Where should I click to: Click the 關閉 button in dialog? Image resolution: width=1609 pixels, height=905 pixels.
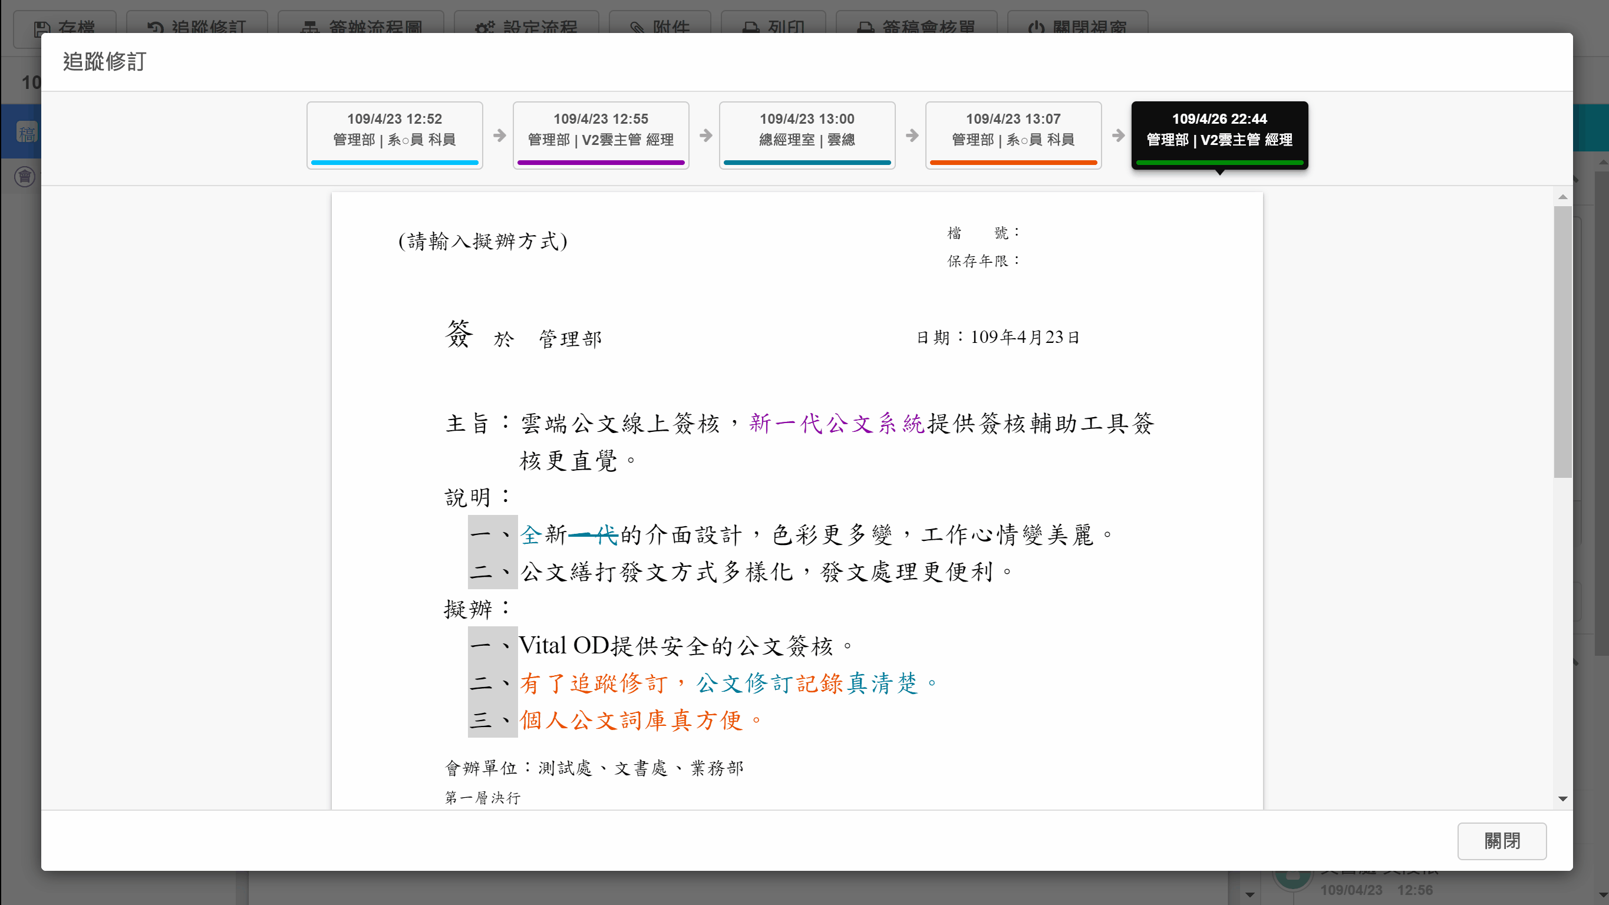1502,841
